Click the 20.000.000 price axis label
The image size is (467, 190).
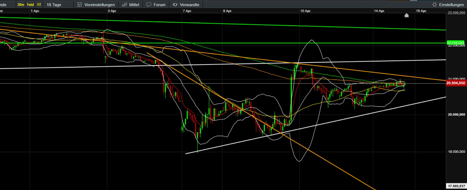point(457,114)
